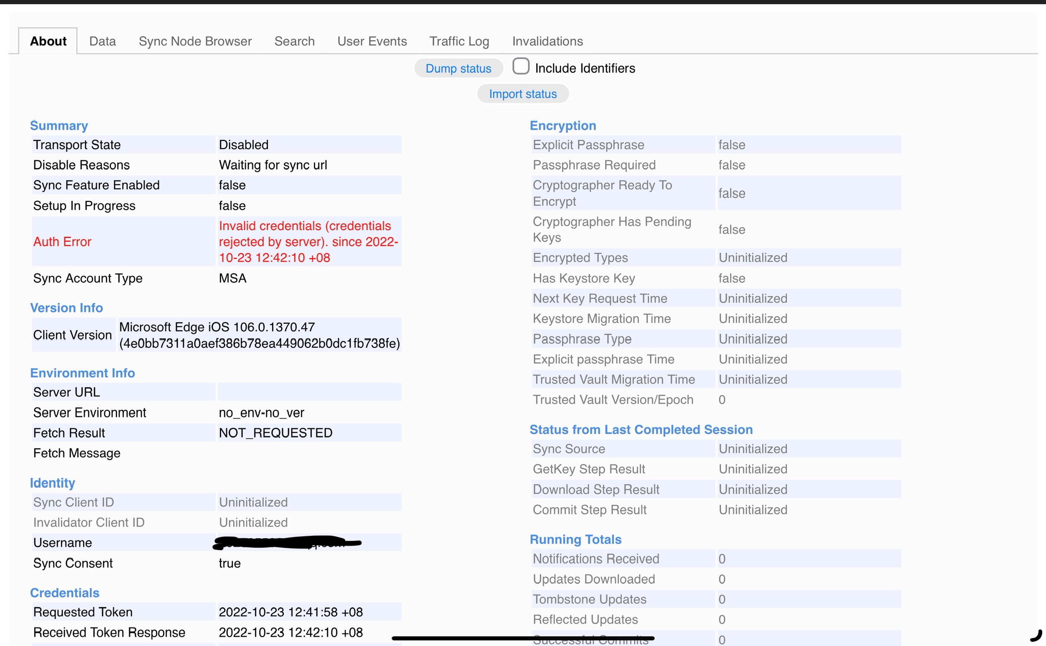Switch to the Search tab

point(294,41)
